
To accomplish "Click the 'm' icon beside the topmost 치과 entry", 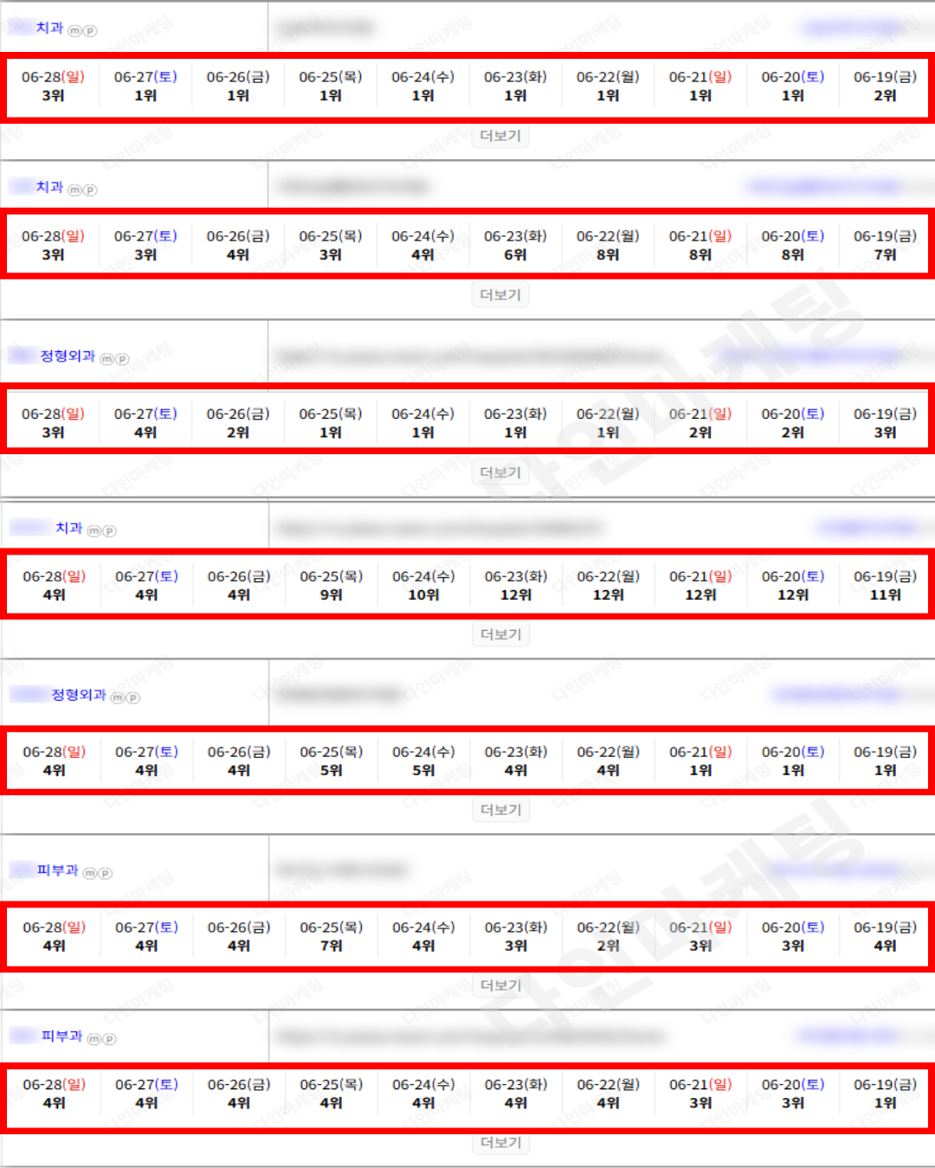I will click(x=74, y=31).
